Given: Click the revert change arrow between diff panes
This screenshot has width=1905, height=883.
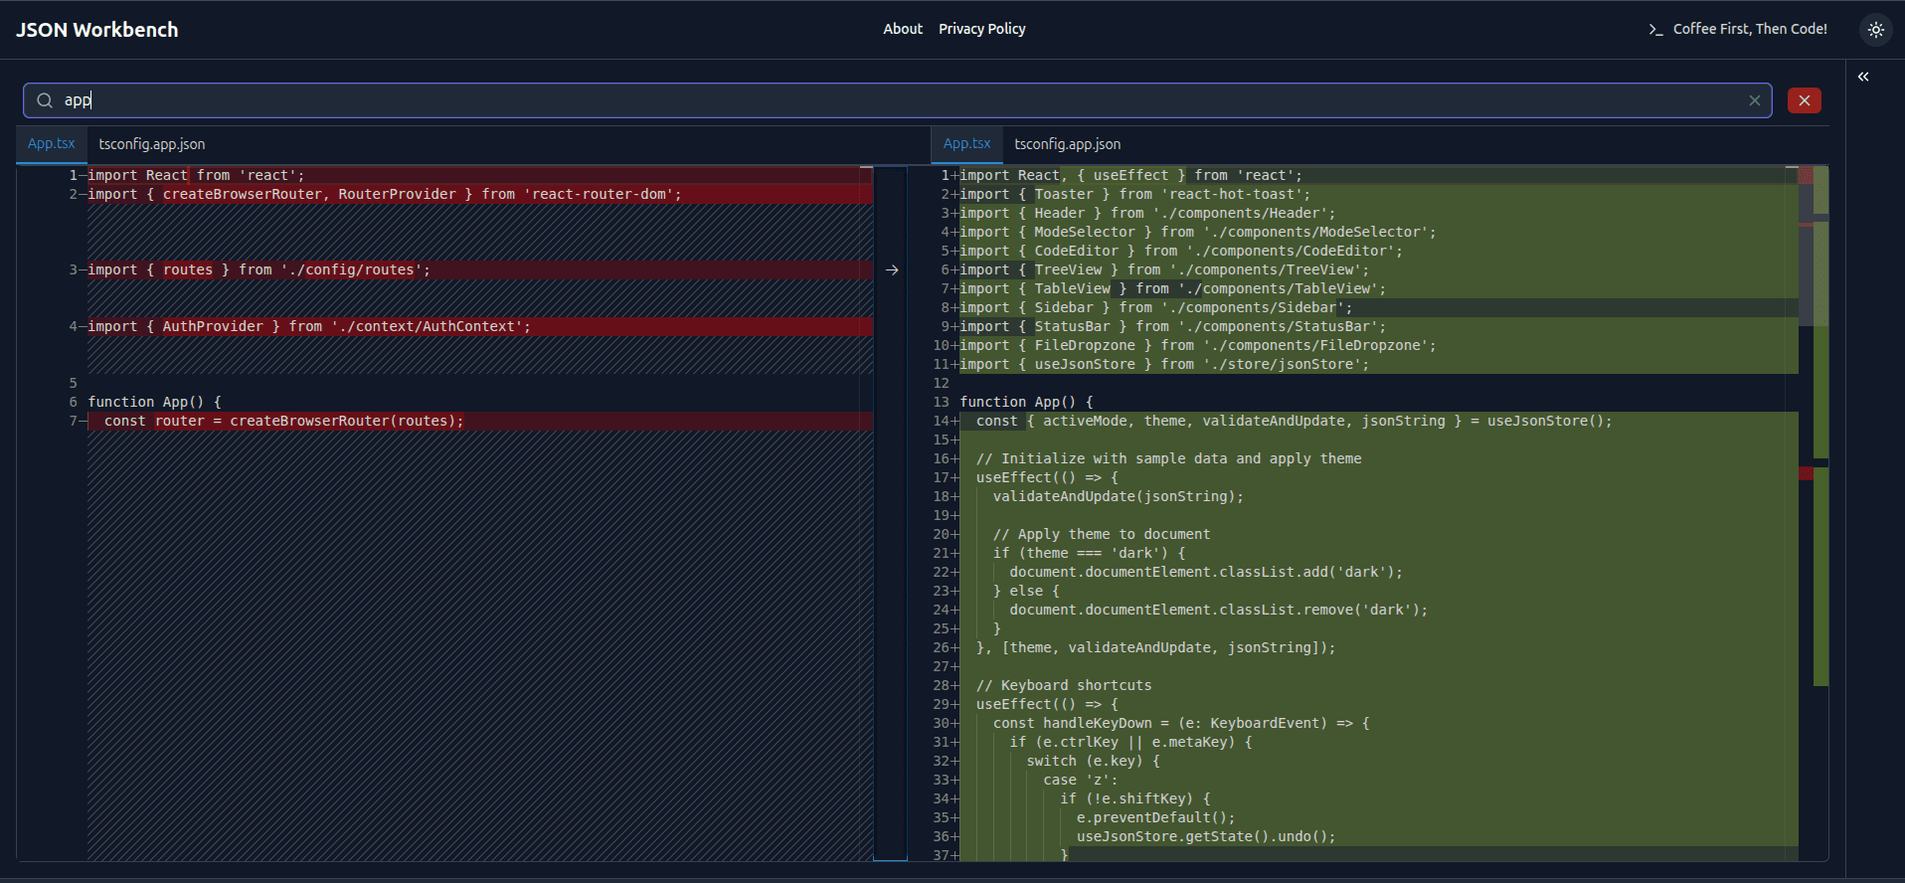Looking at the screenshot, I should tap(892, 269).
